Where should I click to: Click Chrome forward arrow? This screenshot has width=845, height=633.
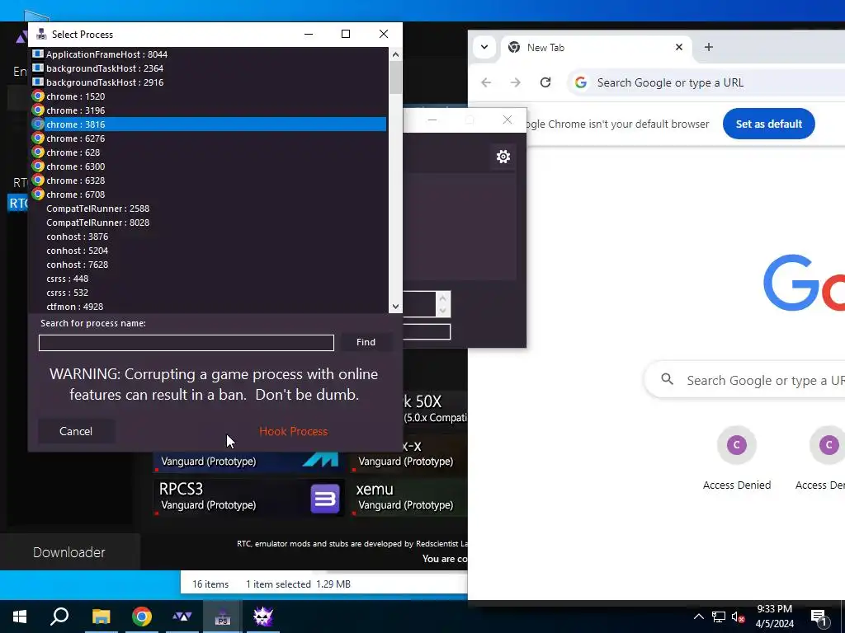[x=516, y=82]
